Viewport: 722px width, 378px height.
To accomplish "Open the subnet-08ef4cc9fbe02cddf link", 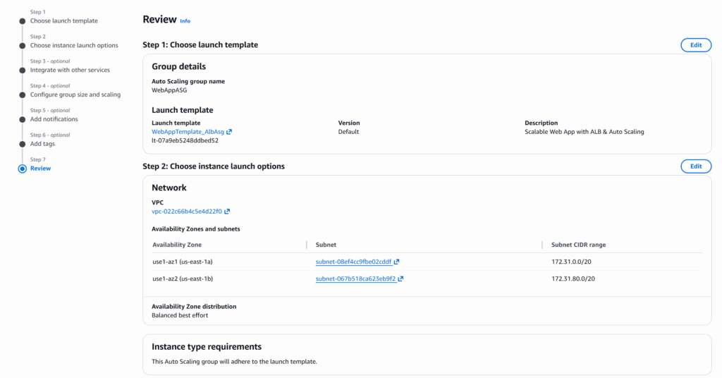I will pos(353,262).
